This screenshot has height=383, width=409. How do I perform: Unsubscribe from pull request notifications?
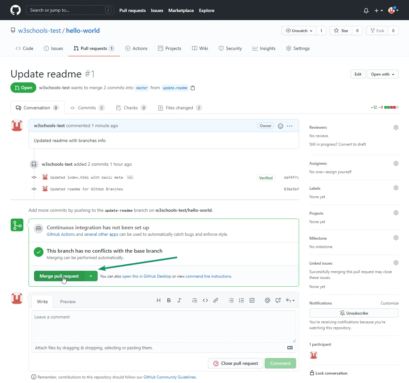coord(354,313)
